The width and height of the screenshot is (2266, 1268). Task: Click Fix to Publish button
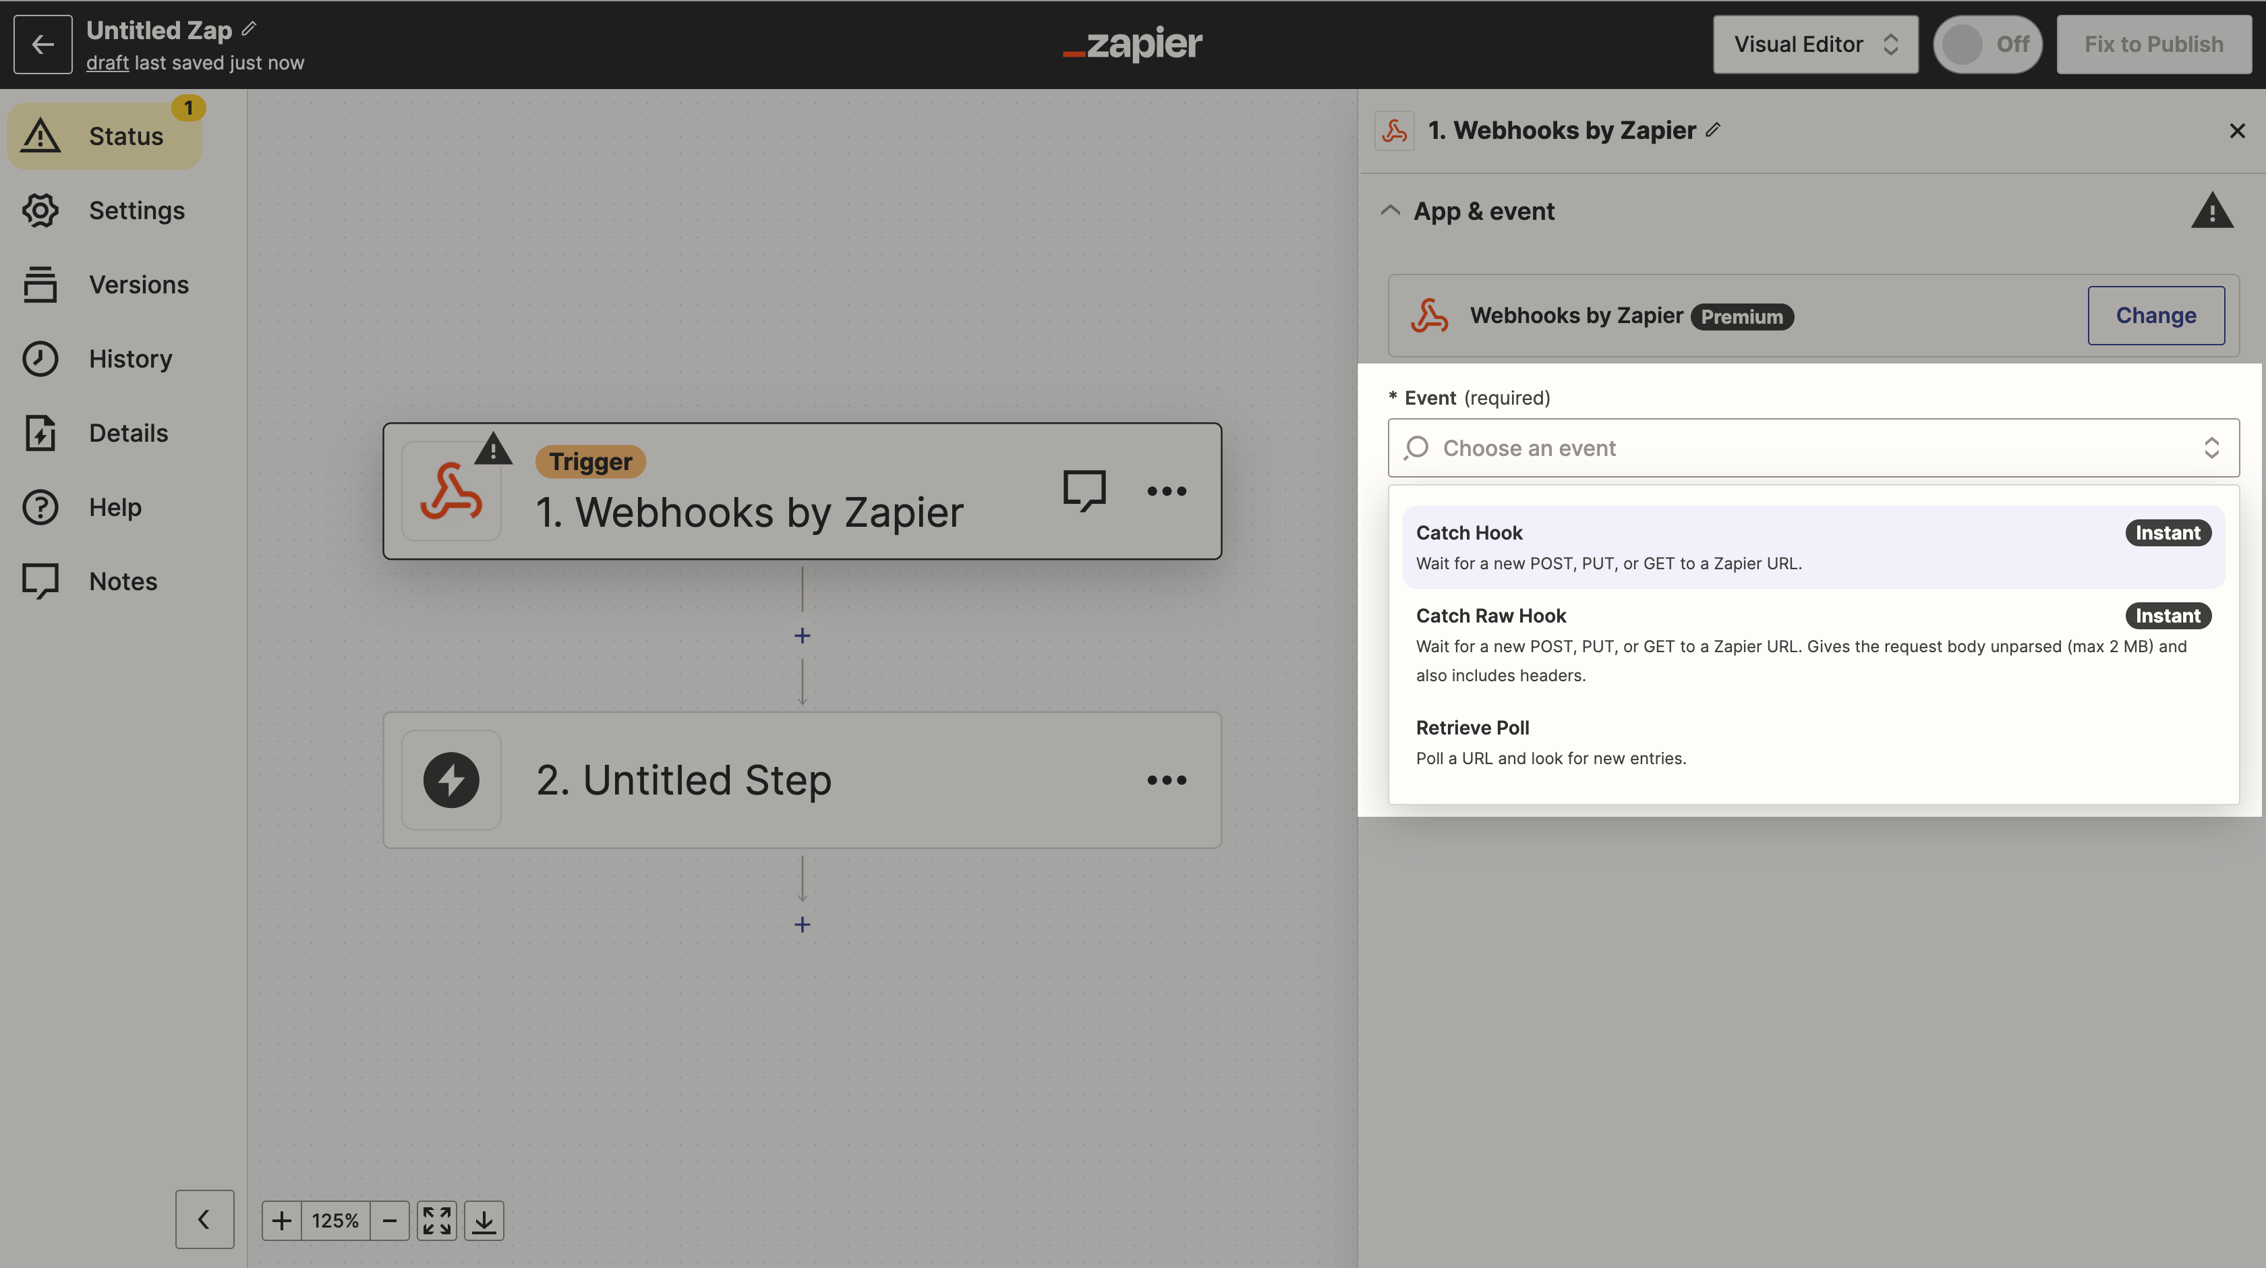(2153, 44)
